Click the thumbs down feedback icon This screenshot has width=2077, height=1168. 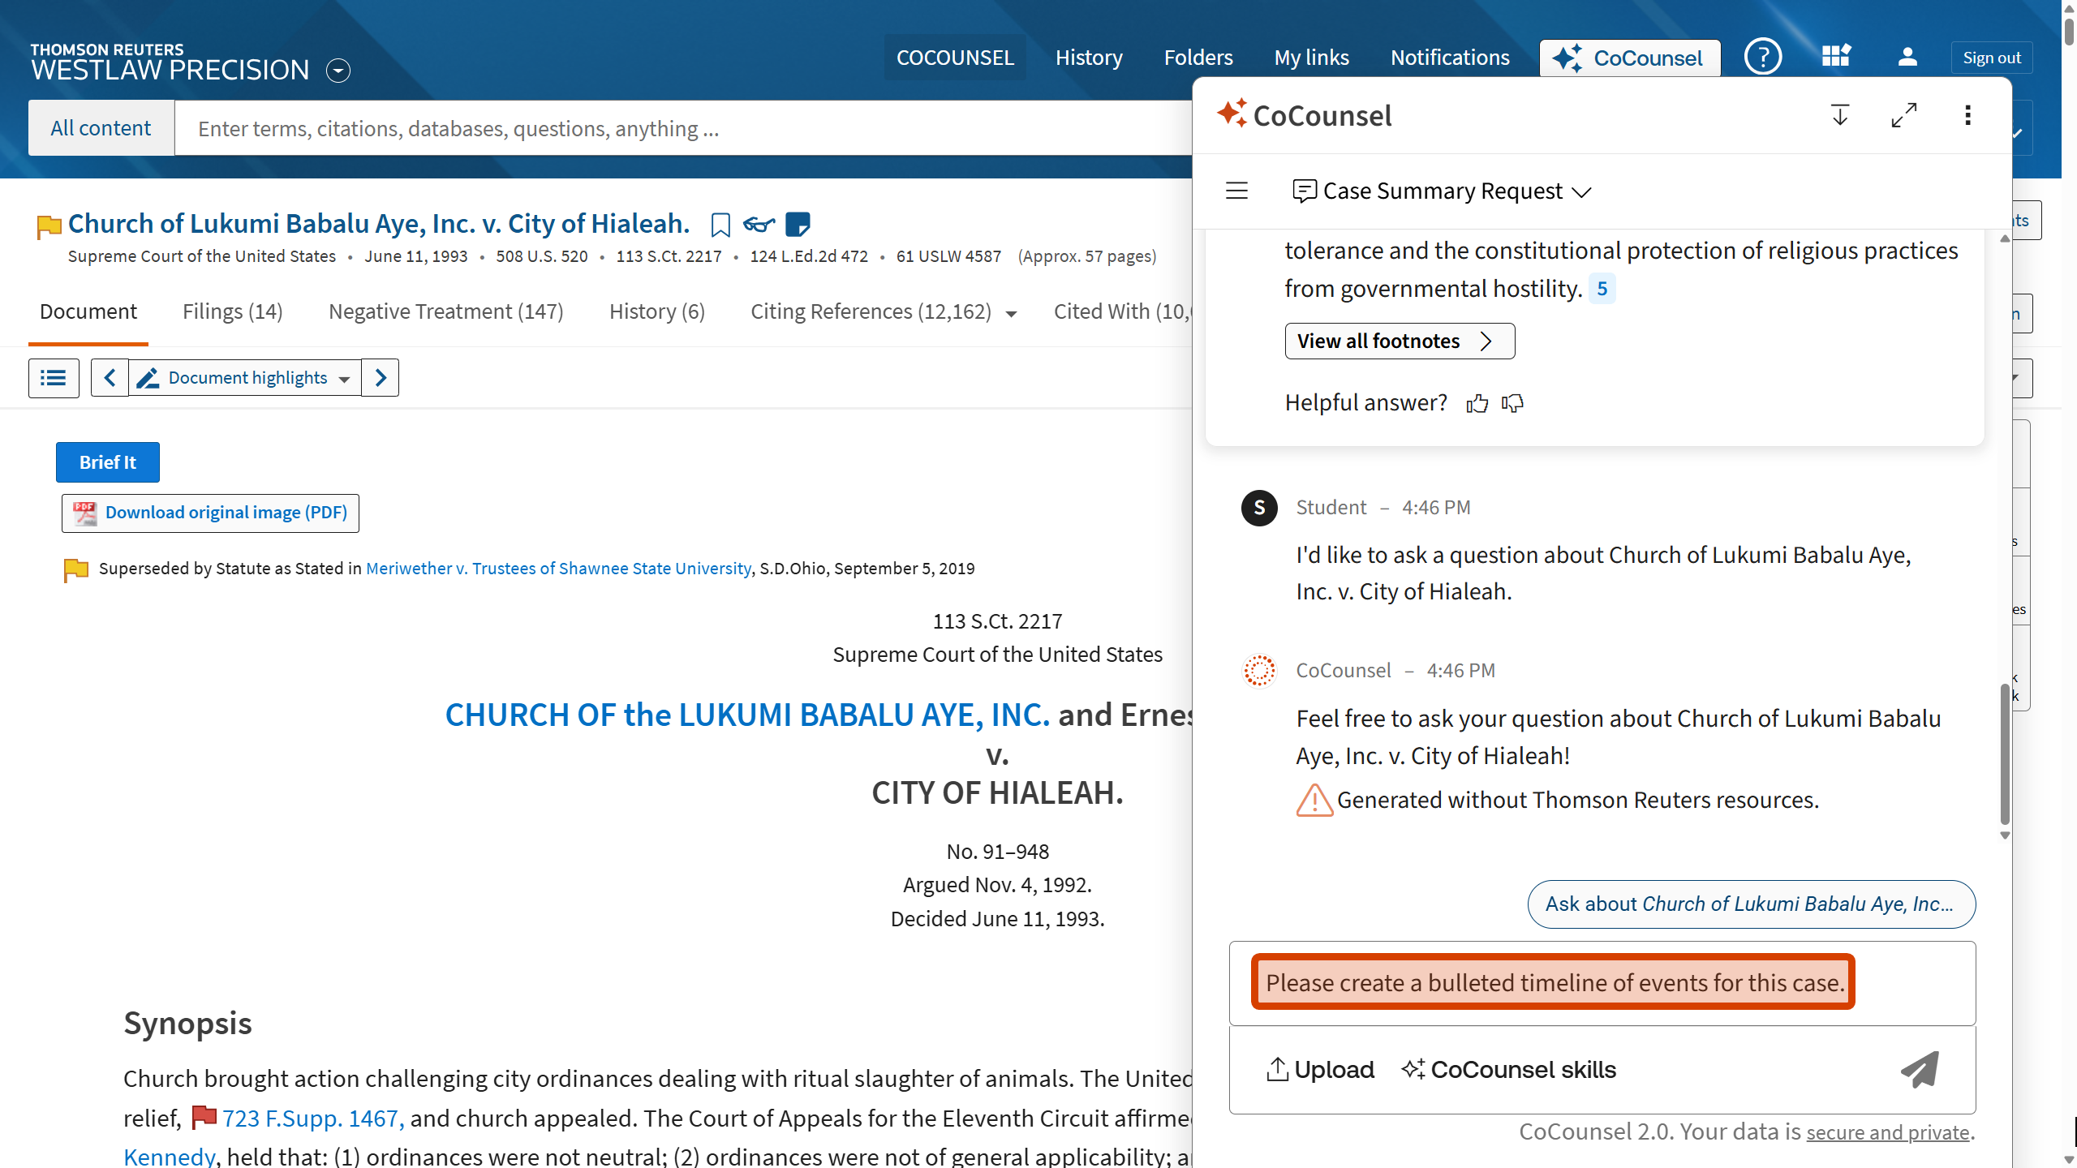(x=1512, y=403)
